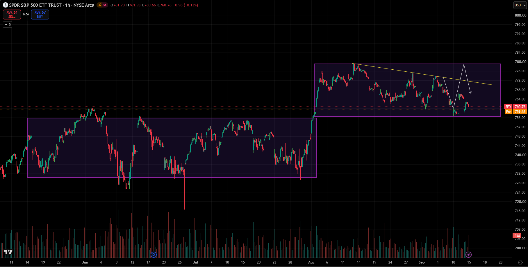Click the purple lightning bolt event icon
Viewport: 528px width, 267px height.
pyautogui.click(x=468, y=255)
